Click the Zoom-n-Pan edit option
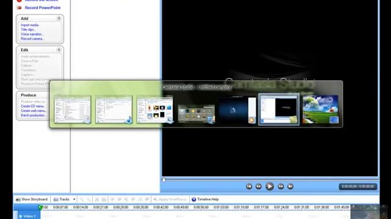 tap(30, 61)
